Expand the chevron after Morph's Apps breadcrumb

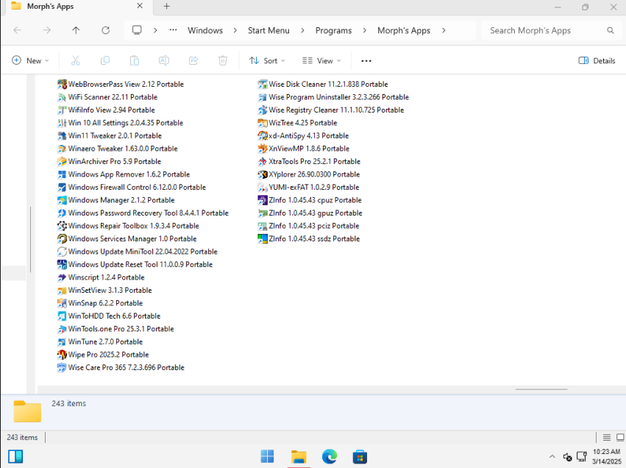tap(444, 30)
